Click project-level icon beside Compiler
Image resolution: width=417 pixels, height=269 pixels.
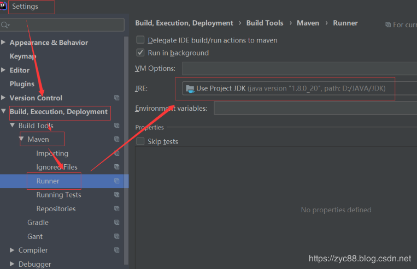pos(116,250)
